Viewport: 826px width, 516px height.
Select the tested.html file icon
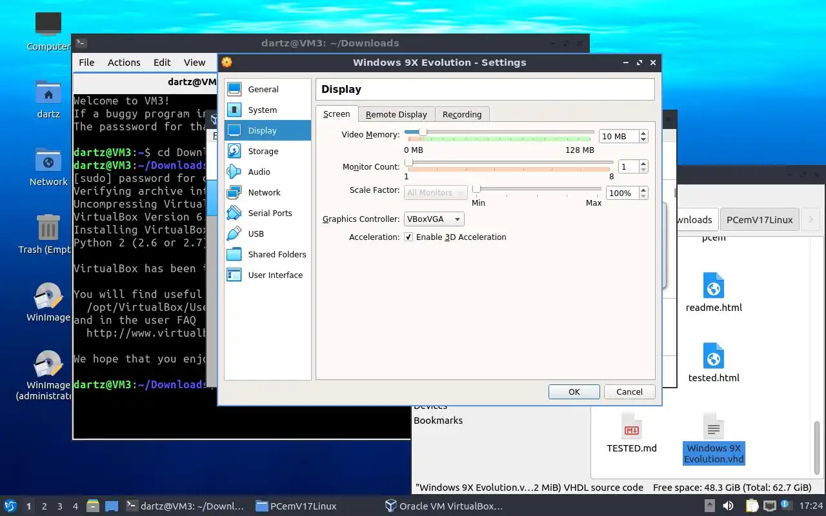(x=714, y=362)
